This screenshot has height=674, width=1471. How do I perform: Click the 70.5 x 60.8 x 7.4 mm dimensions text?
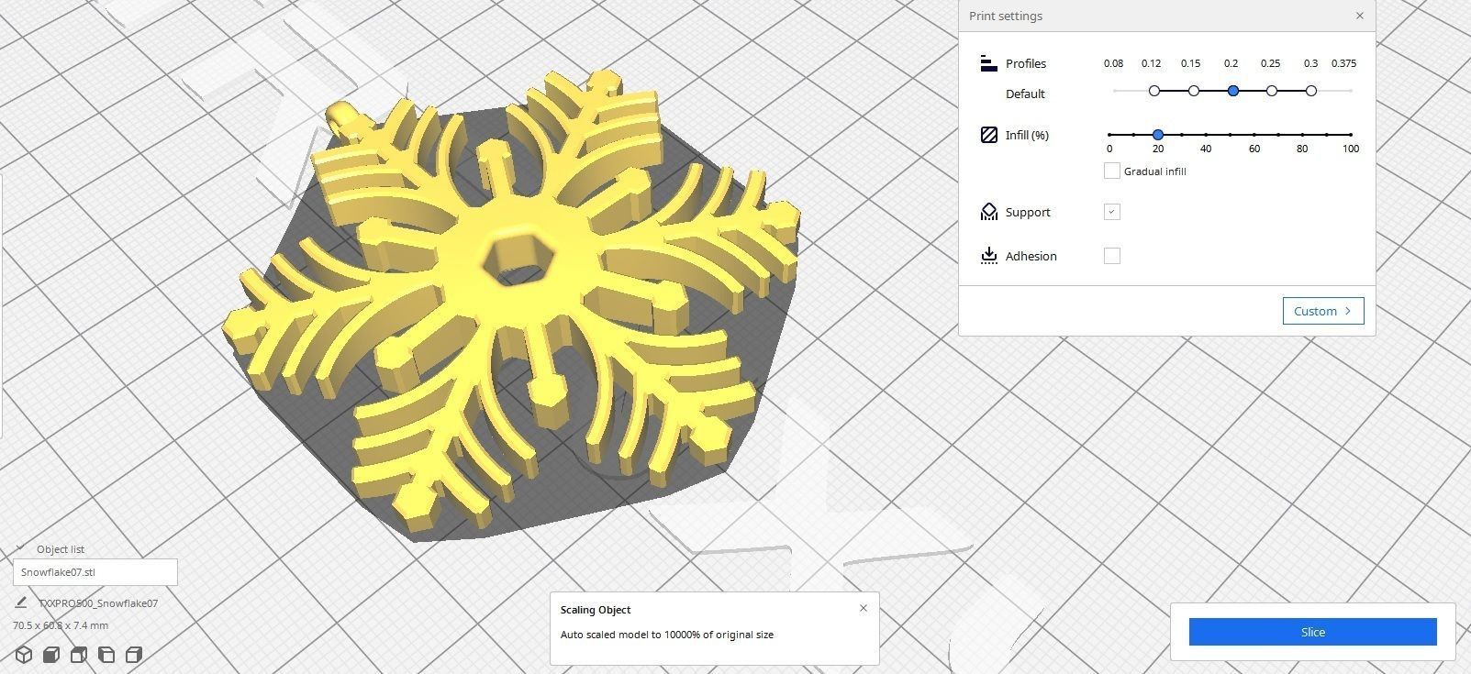coord(61,625)
